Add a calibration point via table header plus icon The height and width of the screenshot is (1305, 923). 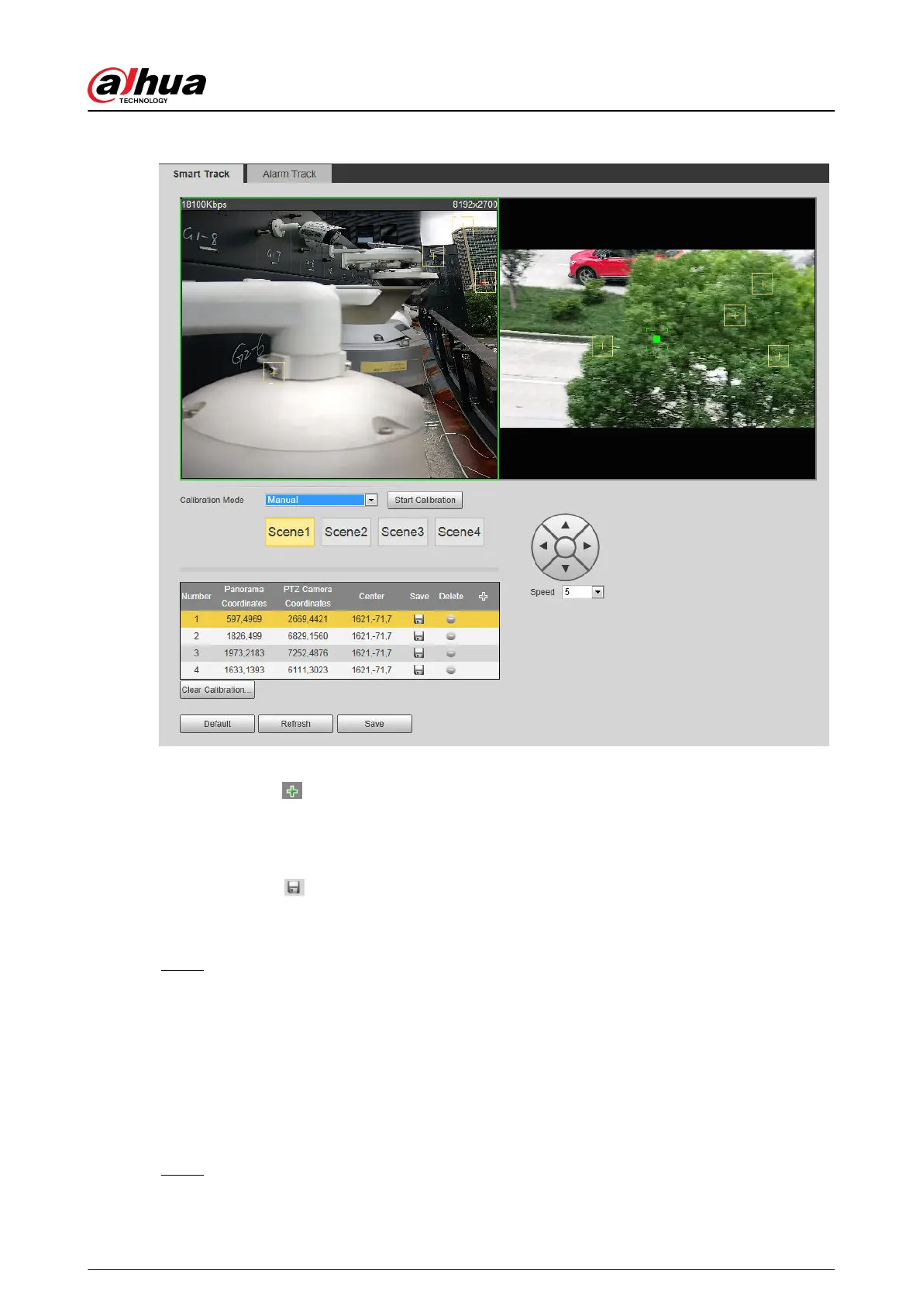(483, 596)
